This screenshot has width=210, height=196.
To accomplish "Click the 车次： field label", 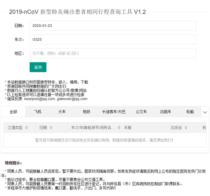I will pyautogui.click(x=19, y=39).
